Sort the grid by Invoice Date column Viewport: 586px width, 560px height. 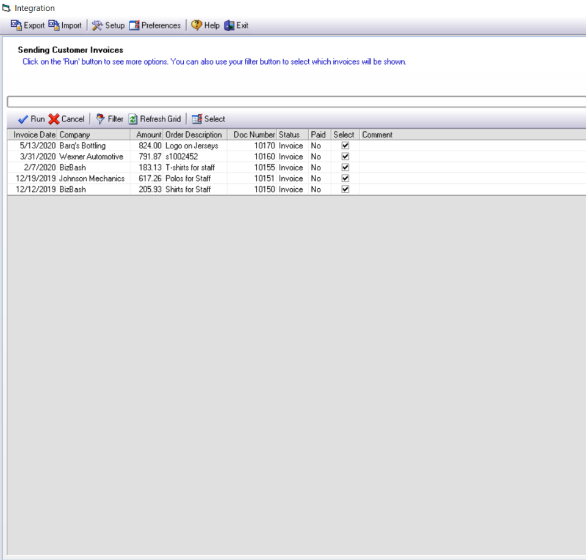[x=33, y=134]
